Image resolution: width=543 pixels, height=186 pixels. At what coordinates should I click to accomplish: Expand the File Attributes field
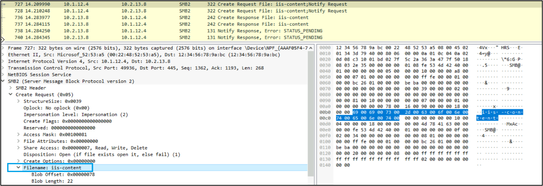click(x=18, y=141)
